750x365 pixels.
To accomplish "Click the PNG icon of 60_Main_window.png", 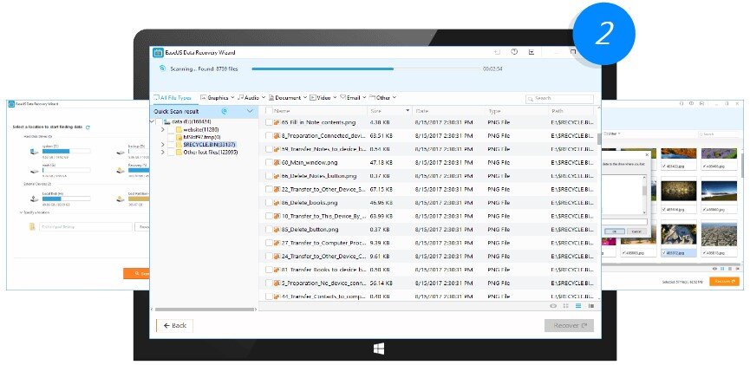I will [x=277, y=163].
